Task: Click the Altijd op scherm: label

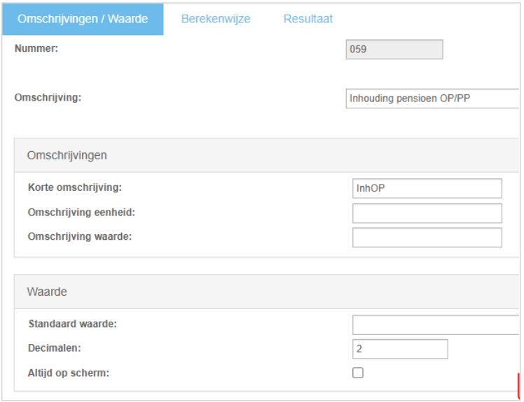Action: pyautogui.click(x=69, y=373)
